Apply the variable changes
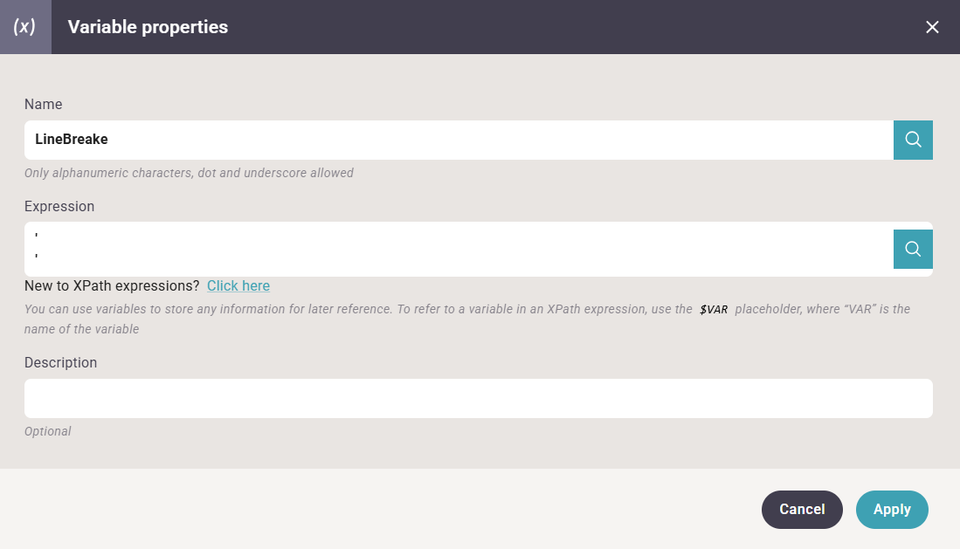Screen dimensions: 960x549 click(x=891, y=510)
